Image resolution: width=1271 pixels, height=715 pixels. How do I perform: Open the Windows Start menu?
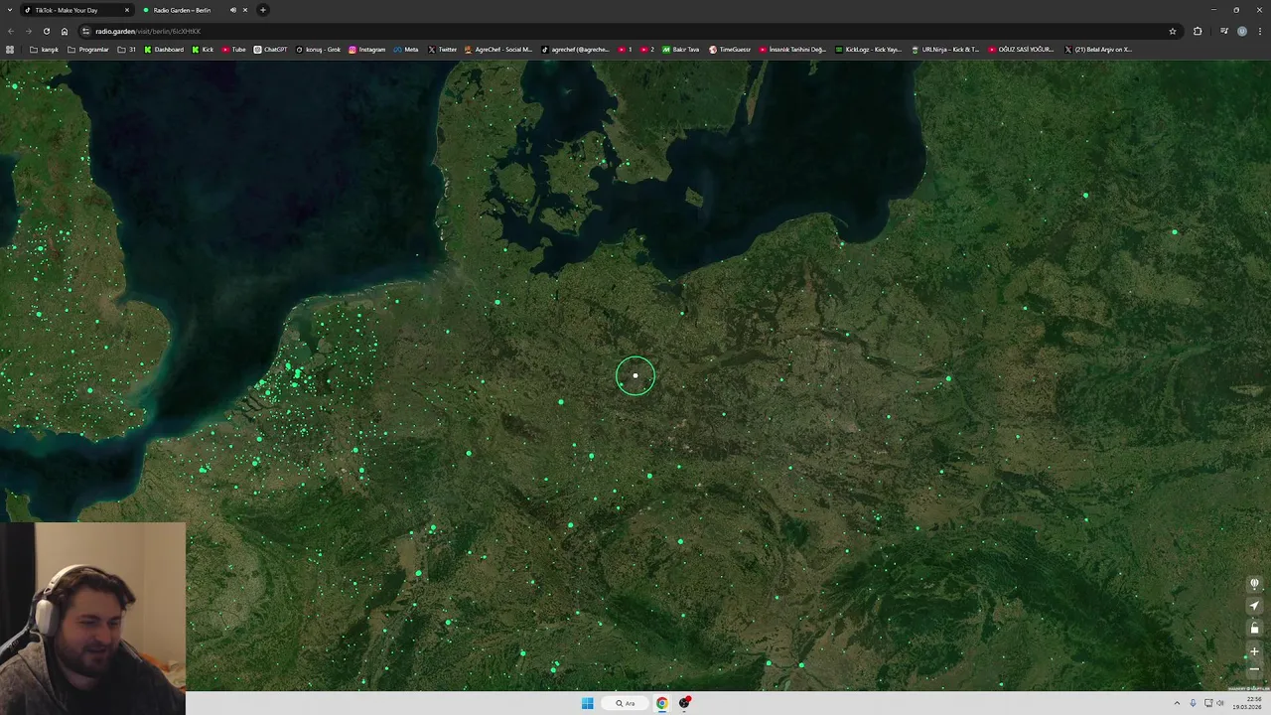[x=588, y=703]
